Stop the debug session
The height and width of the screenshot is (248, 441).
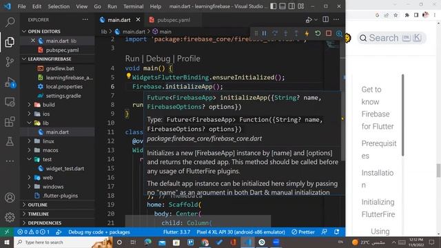(329, 34)
